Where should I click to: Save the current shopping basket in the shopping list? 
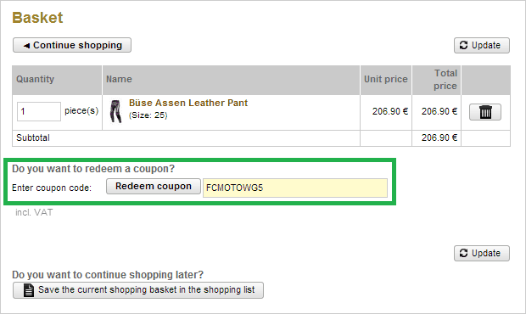(x=138, y=290)
